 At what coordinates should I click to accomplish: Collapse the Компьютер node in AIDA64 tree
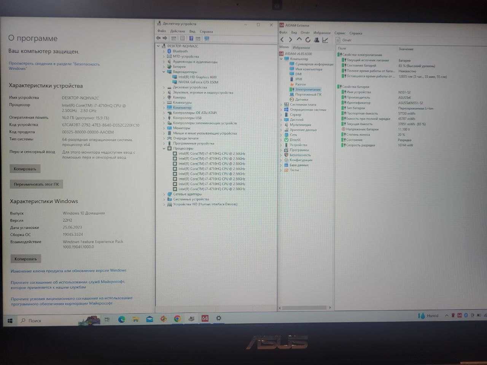coord(282,59)
